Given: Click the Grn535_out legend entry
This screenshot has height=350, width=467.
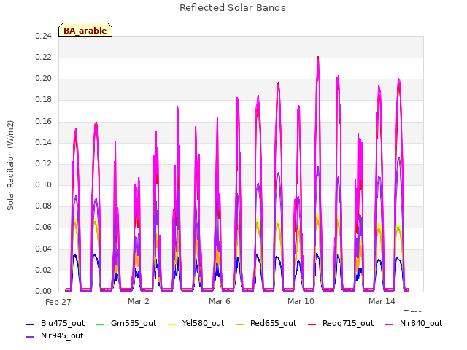Looking at the screenshot, I should click(x=126, y=323).
